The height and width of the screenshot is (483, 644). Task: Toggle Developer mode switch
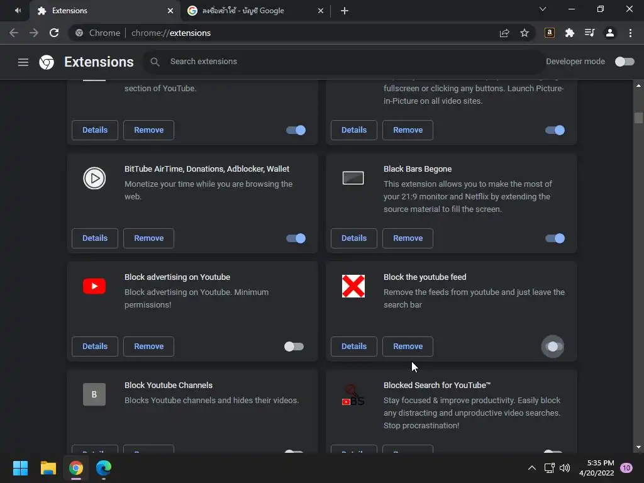625,62
